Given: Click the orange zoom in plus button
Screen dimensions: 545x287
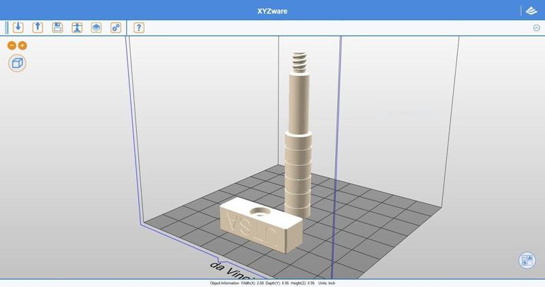Looking at the screenshot, I should pos(22,46).
